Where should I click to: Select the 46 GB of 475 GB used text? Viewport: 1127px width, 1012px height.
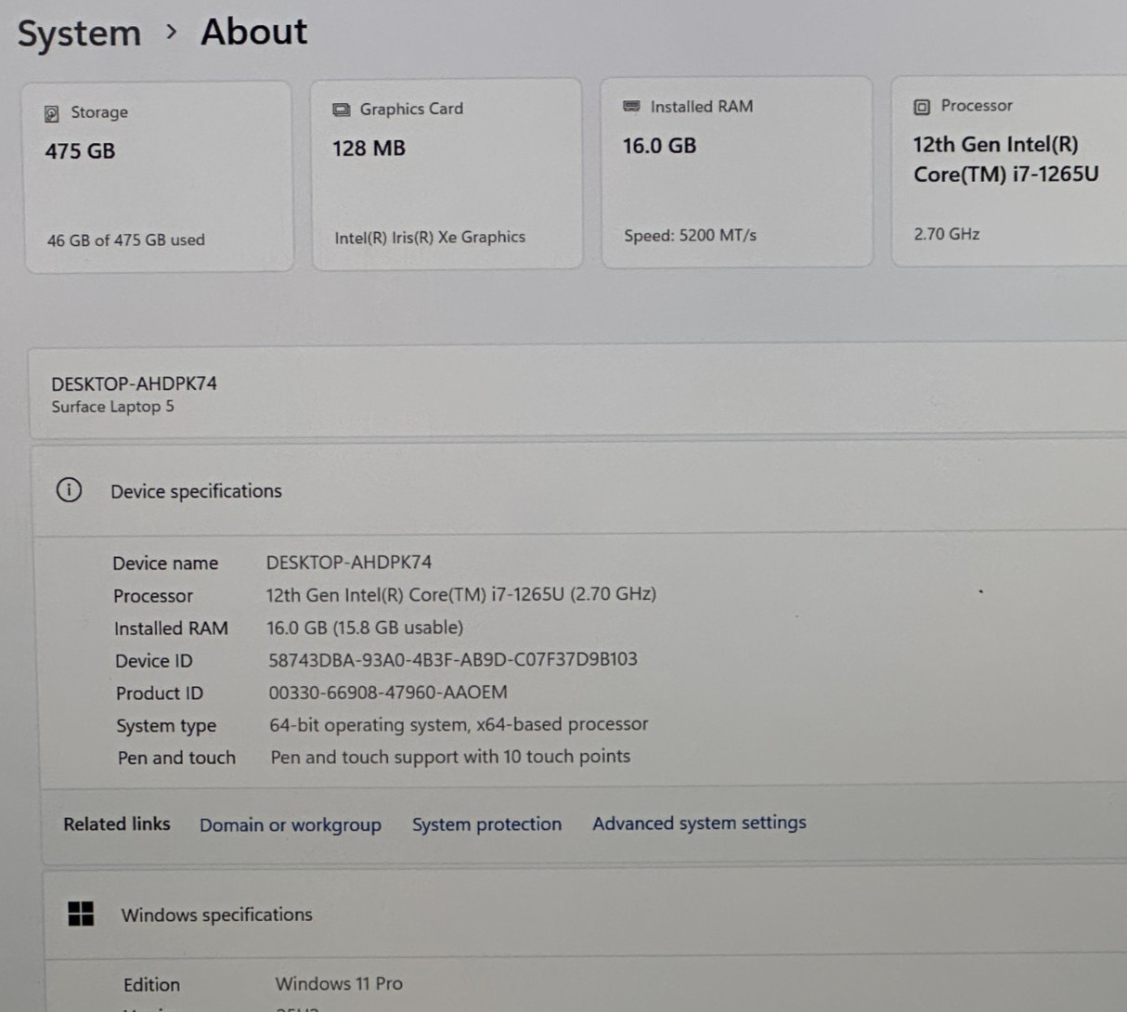click(x=126, y=240)
